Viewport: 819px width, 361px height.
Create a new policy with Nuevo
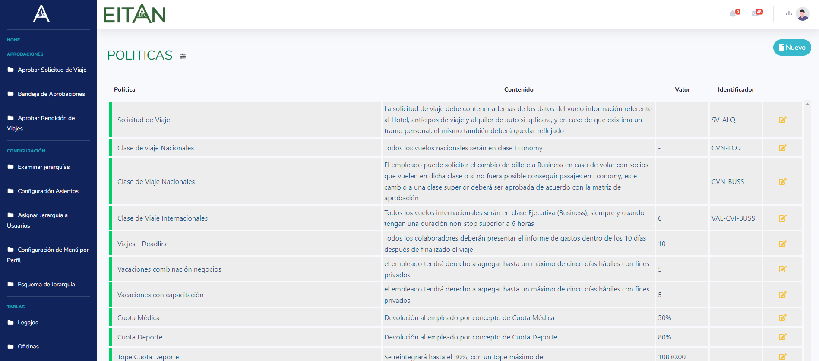pyautogui.click(x=792, y=47)
